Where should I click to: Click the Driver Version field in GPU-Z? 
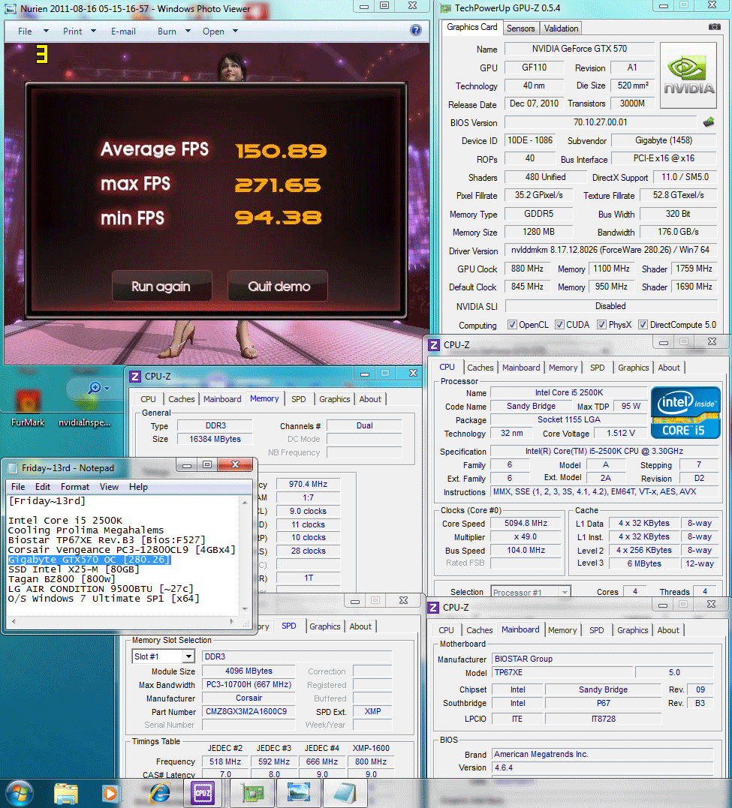pyautogui.click(x=610, y=250)
